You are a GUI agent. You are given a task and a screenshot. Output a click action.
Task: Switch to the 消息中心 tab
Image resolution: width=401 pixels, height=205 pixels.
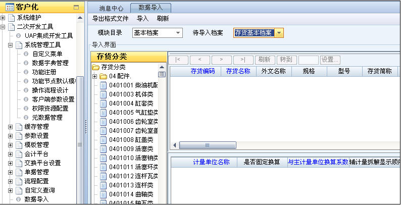click(x=111, y=8)
